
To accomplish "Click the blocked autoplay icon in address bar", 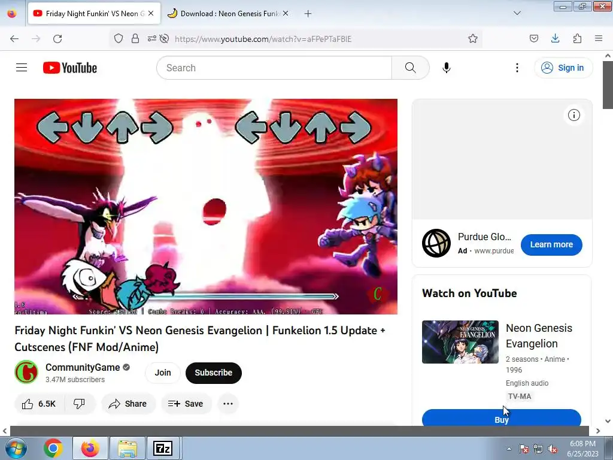I will [x=165, y=38].
